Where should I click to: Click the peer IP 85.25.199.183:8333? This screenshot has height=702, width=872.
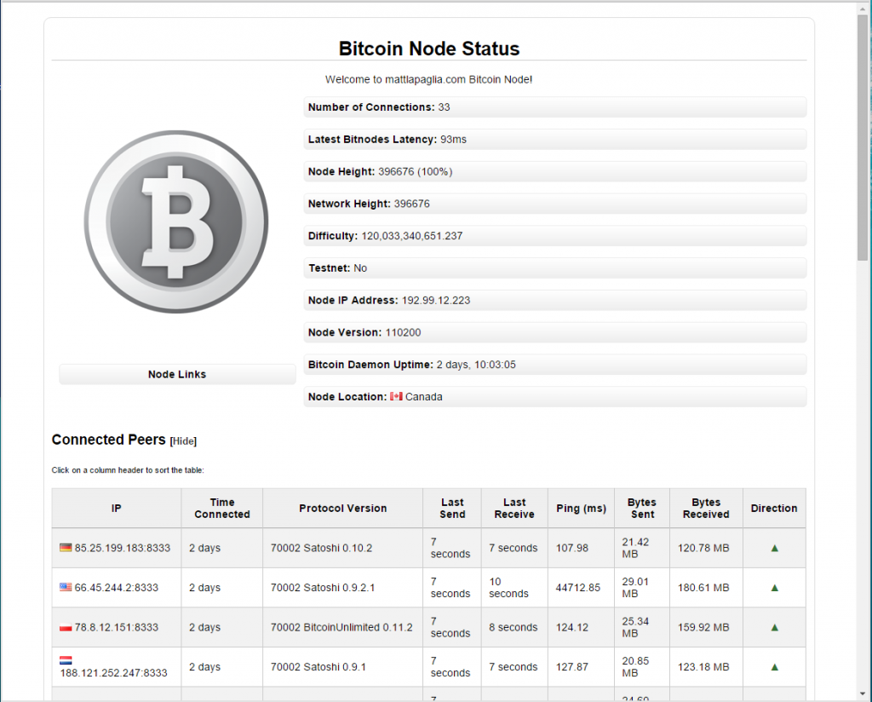point(123,548)
